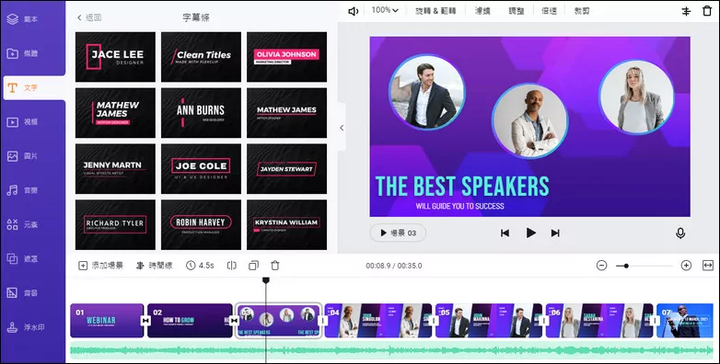720x364 pixels.
Task: Fit timeline to width icon
Action: click(x=708, y=266)
